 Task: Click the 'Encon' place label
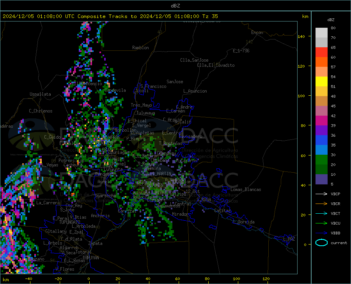click(257, 32)
